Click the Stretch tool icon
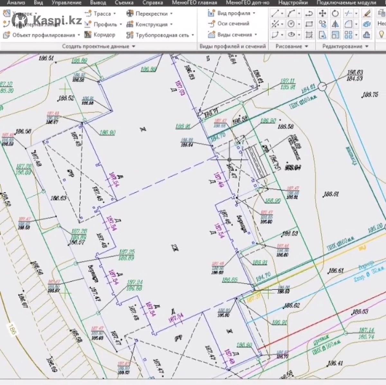 (x=322, y=35)
